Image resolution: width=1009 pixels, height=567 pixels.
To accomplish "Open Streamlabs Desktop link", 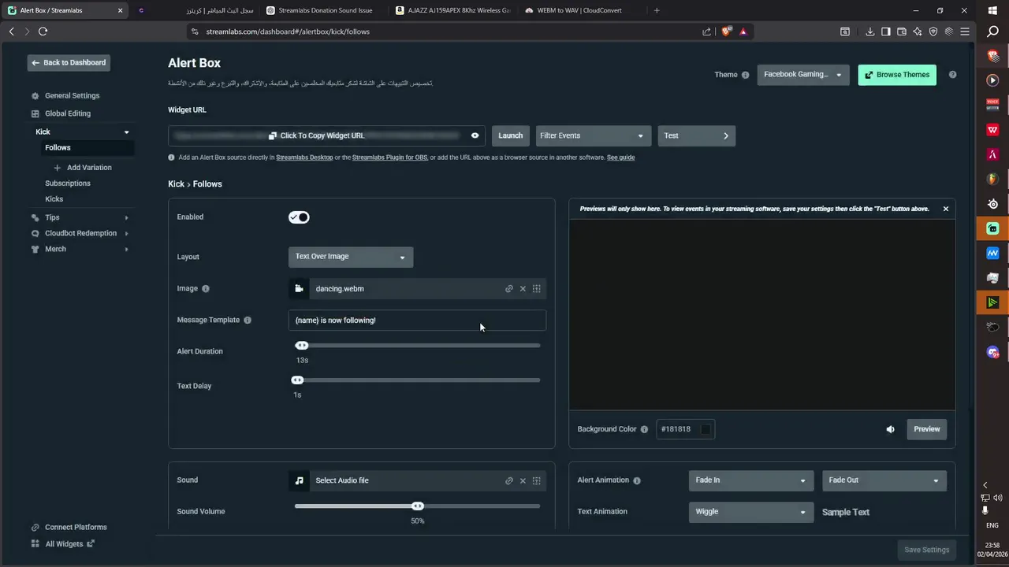I will click(x=304, y=157).
